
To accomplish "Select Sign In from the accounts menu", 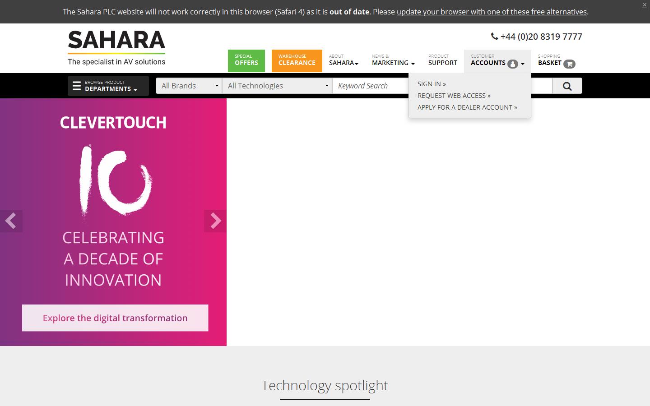I will pos(431,84).
